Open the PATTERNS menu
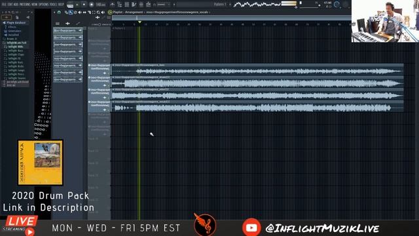This screenshot has height=236, width=419. click(26, 5)
